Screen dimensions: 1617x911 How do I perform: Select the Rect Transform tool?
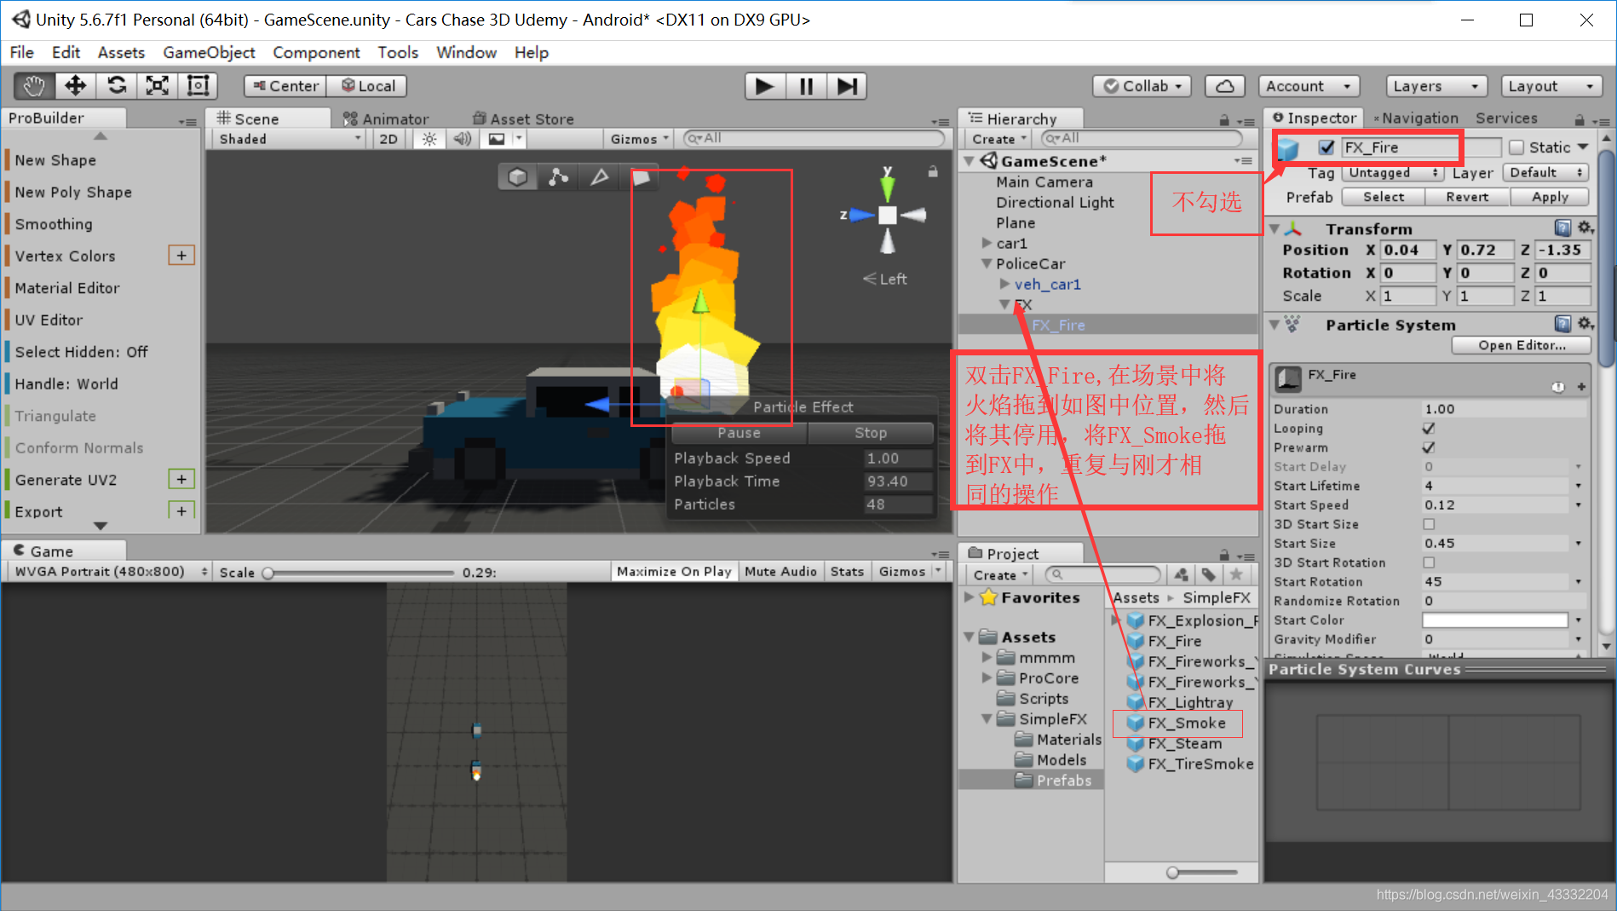[198, 86]
